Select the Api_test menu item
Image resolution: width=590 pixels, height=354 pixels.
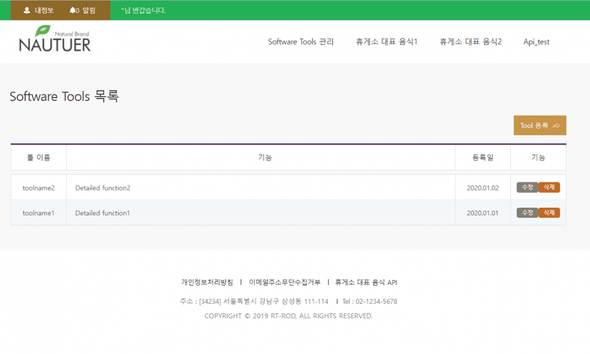536,42
